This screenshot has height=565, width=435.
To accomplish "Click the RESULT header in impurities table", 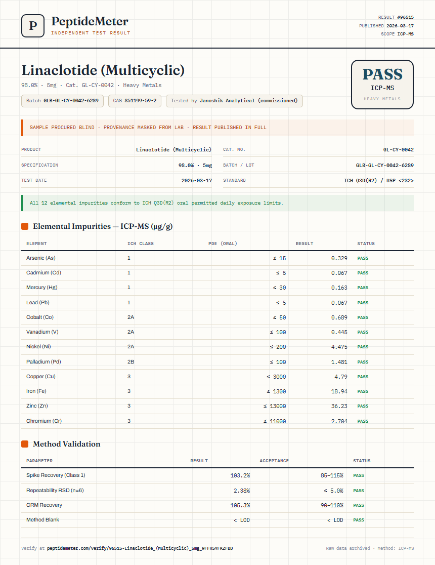I will [x=304, y=244].
